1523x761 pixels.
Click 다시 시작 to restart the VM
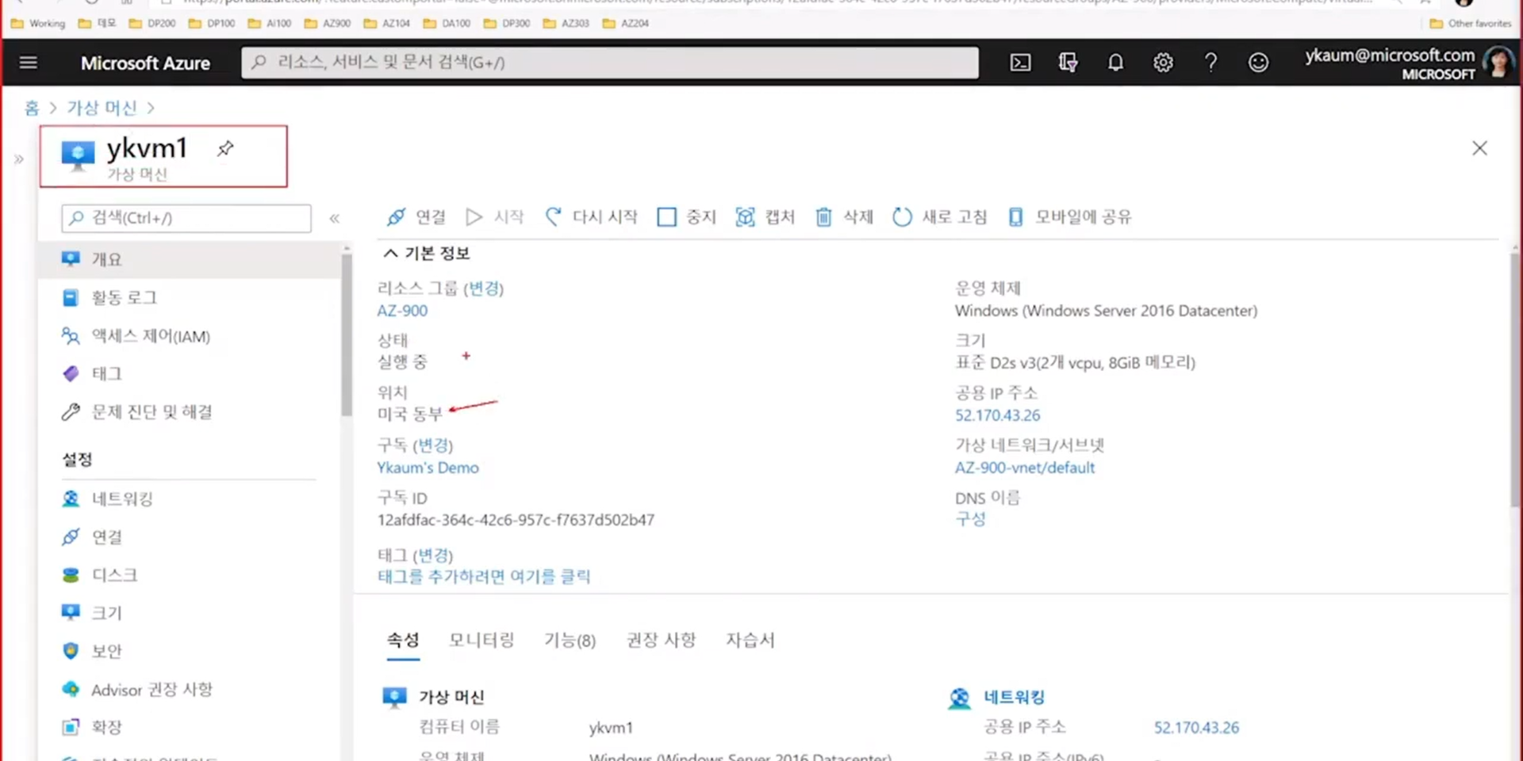pyautogui.click(x=591, y=216)
